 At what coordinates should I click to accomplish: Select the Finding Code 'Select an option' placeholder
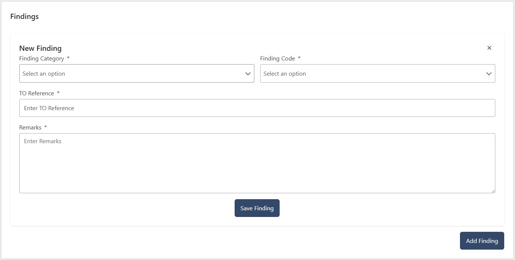(x=285, y=74)
